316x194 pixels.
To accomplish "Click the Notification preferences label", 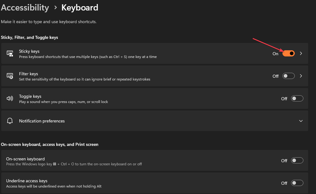I will [x=42, y=121].
